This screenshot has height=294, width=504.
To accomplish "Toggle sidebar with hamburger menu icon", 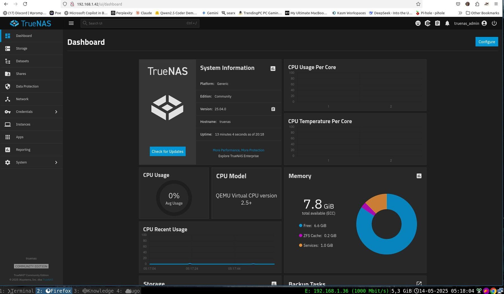I will click(71, 23).
